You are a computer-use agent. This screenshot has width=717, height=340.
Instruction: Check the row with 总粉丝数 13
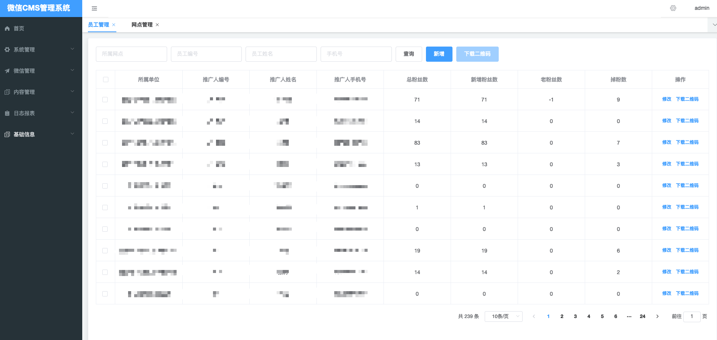coord(105,164)
